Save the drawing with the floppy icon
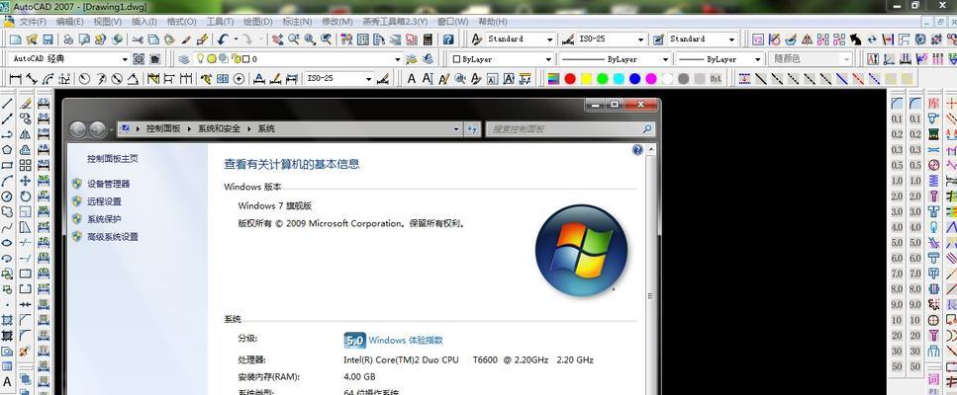Image resolution: width=957 pixels, height=395 pixels. (48, 39)
